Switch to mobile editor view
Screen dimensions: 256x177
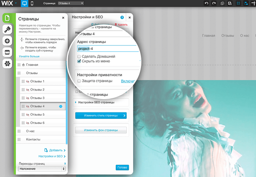[x=32, y=4]
